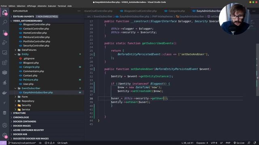Click the errors and warnings counter

(x=49, y=143)
